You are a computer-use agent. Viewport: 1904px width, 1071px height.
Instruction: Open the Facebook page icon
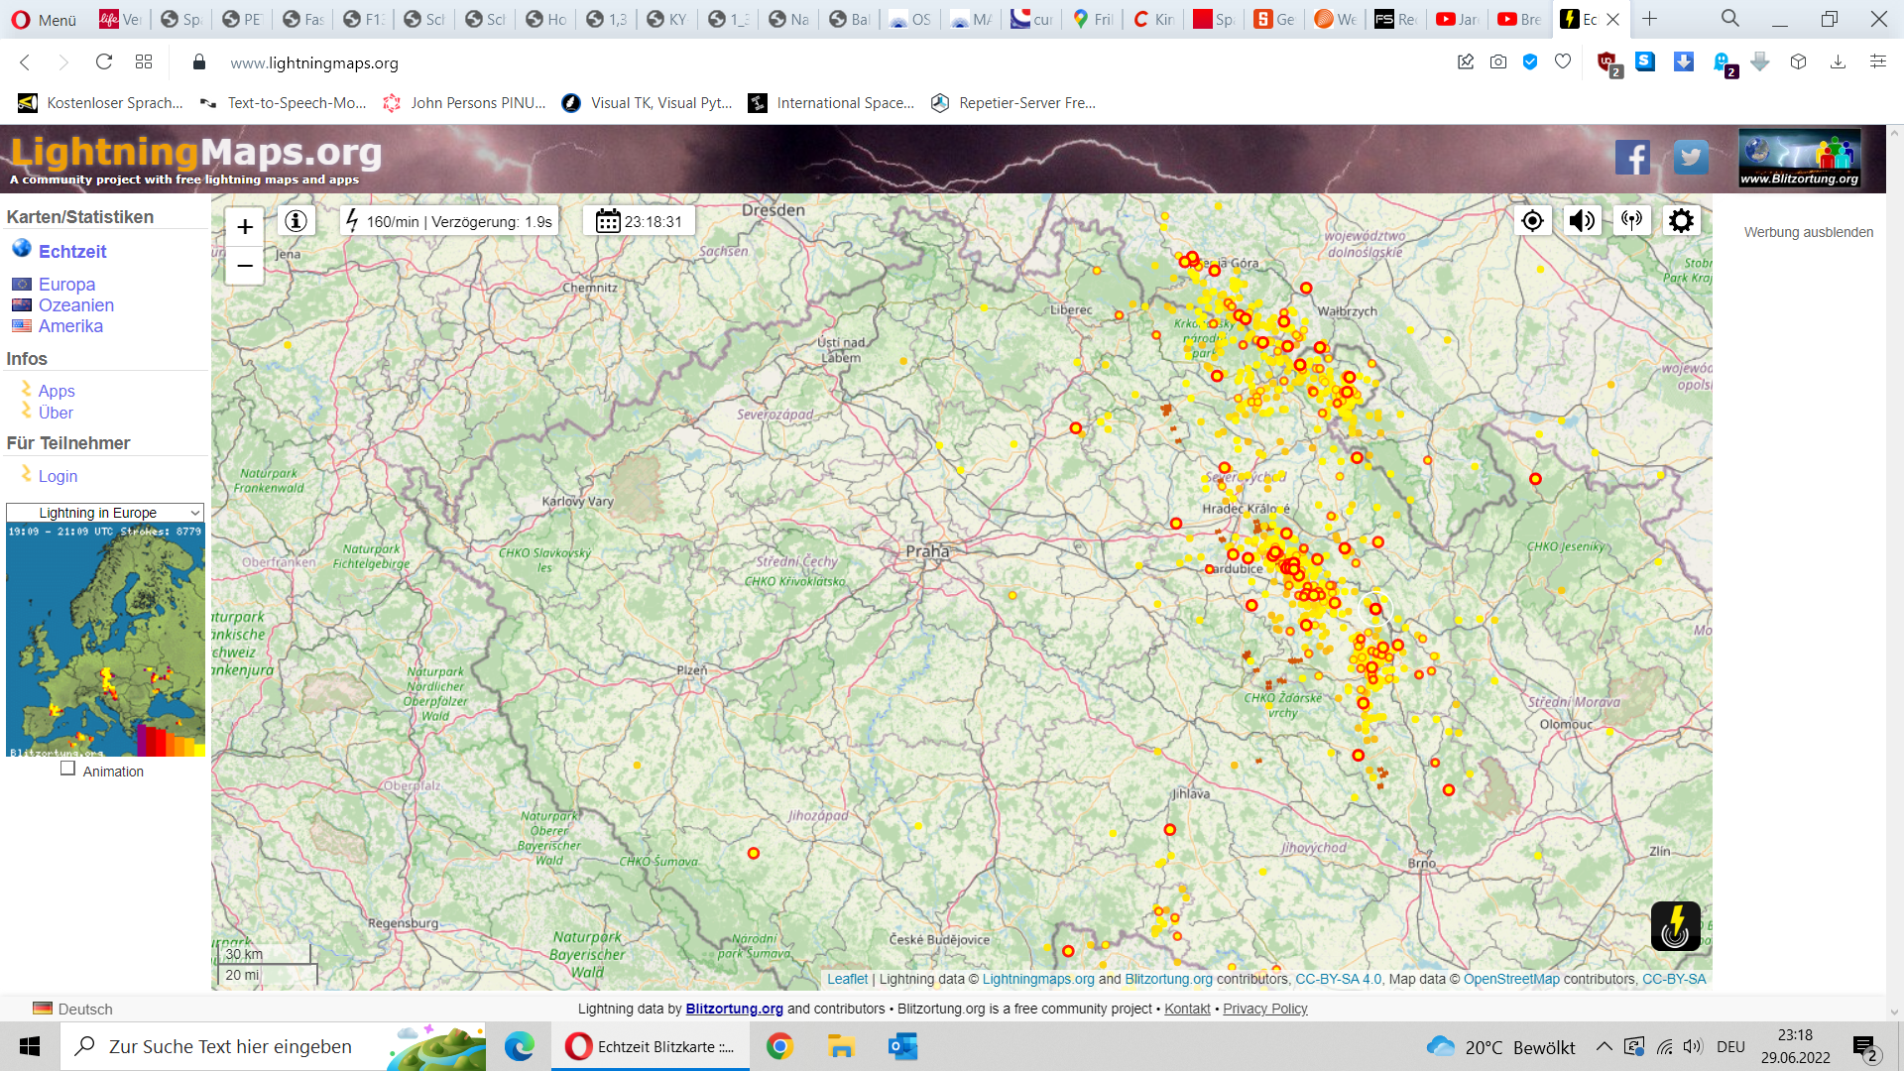pos(1632,157)
